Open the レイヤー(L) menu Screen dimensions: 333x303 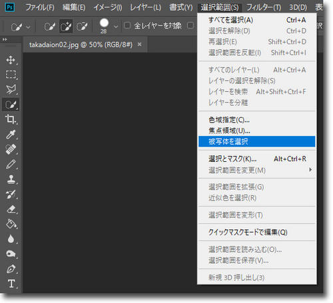click(146, 7)
